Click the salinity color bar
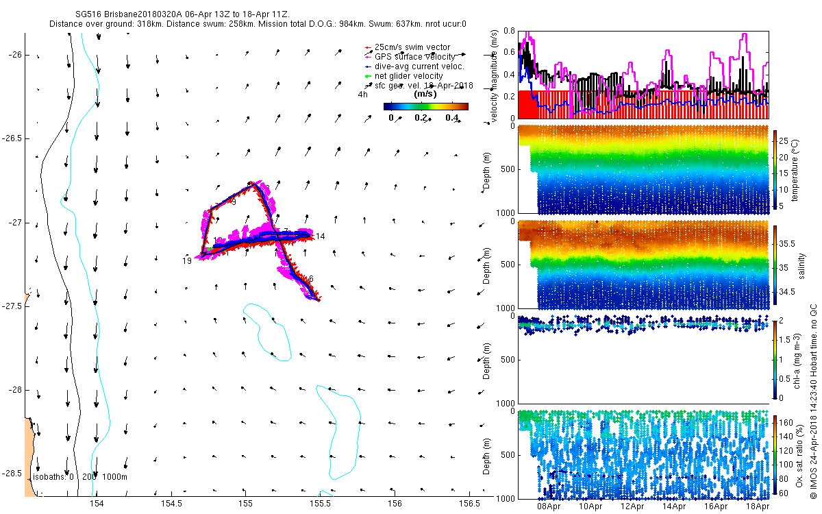Screen dimensions: 822x514 775,265
